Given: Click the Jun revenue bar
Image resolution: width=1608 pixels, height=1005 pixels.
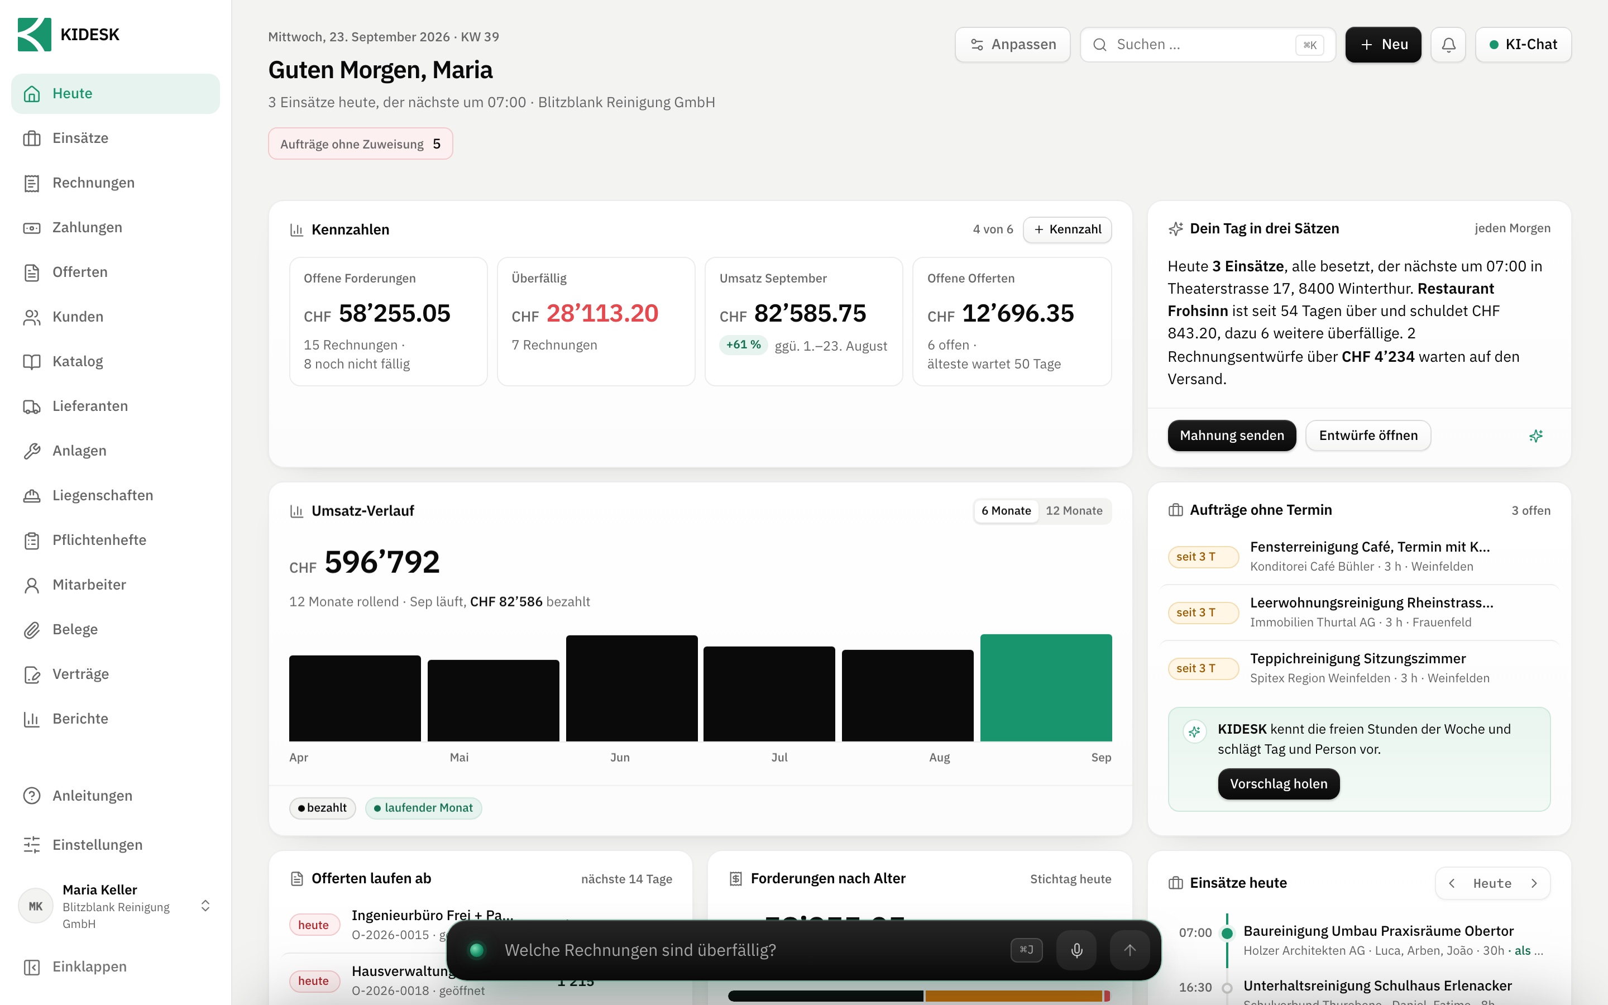Looking at the screenshot, I should (x=631, y=688).
